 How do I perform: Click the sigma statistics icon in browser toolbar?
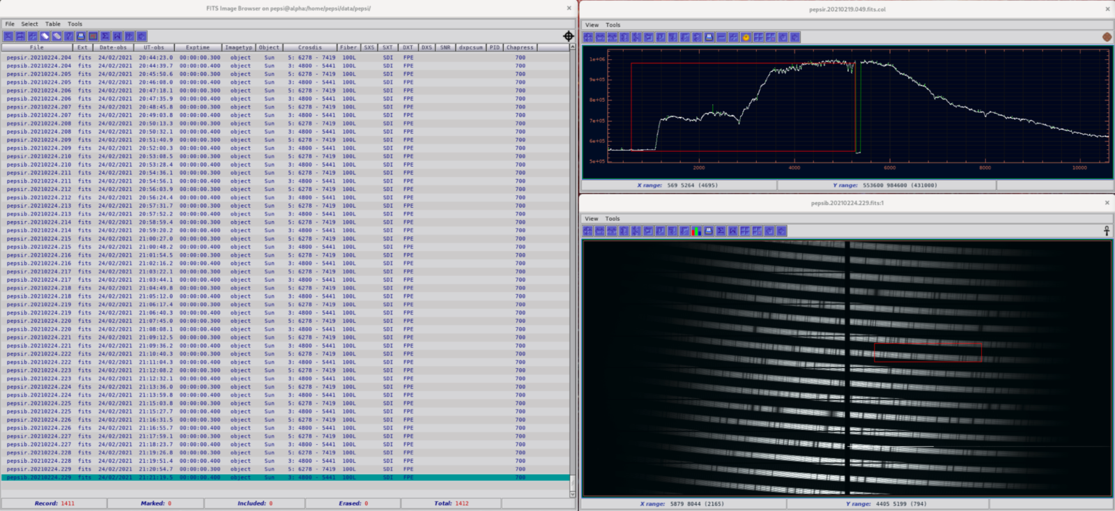105,36
